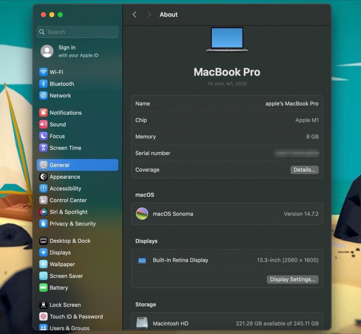Screen dimensions: 361x334
Task: Click the macOS Sonoma name text
Action: click(173, 214)
